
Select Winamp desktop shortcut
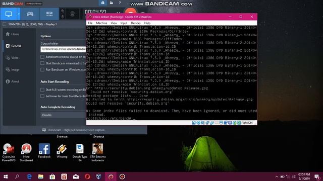[x=62, y=151]
